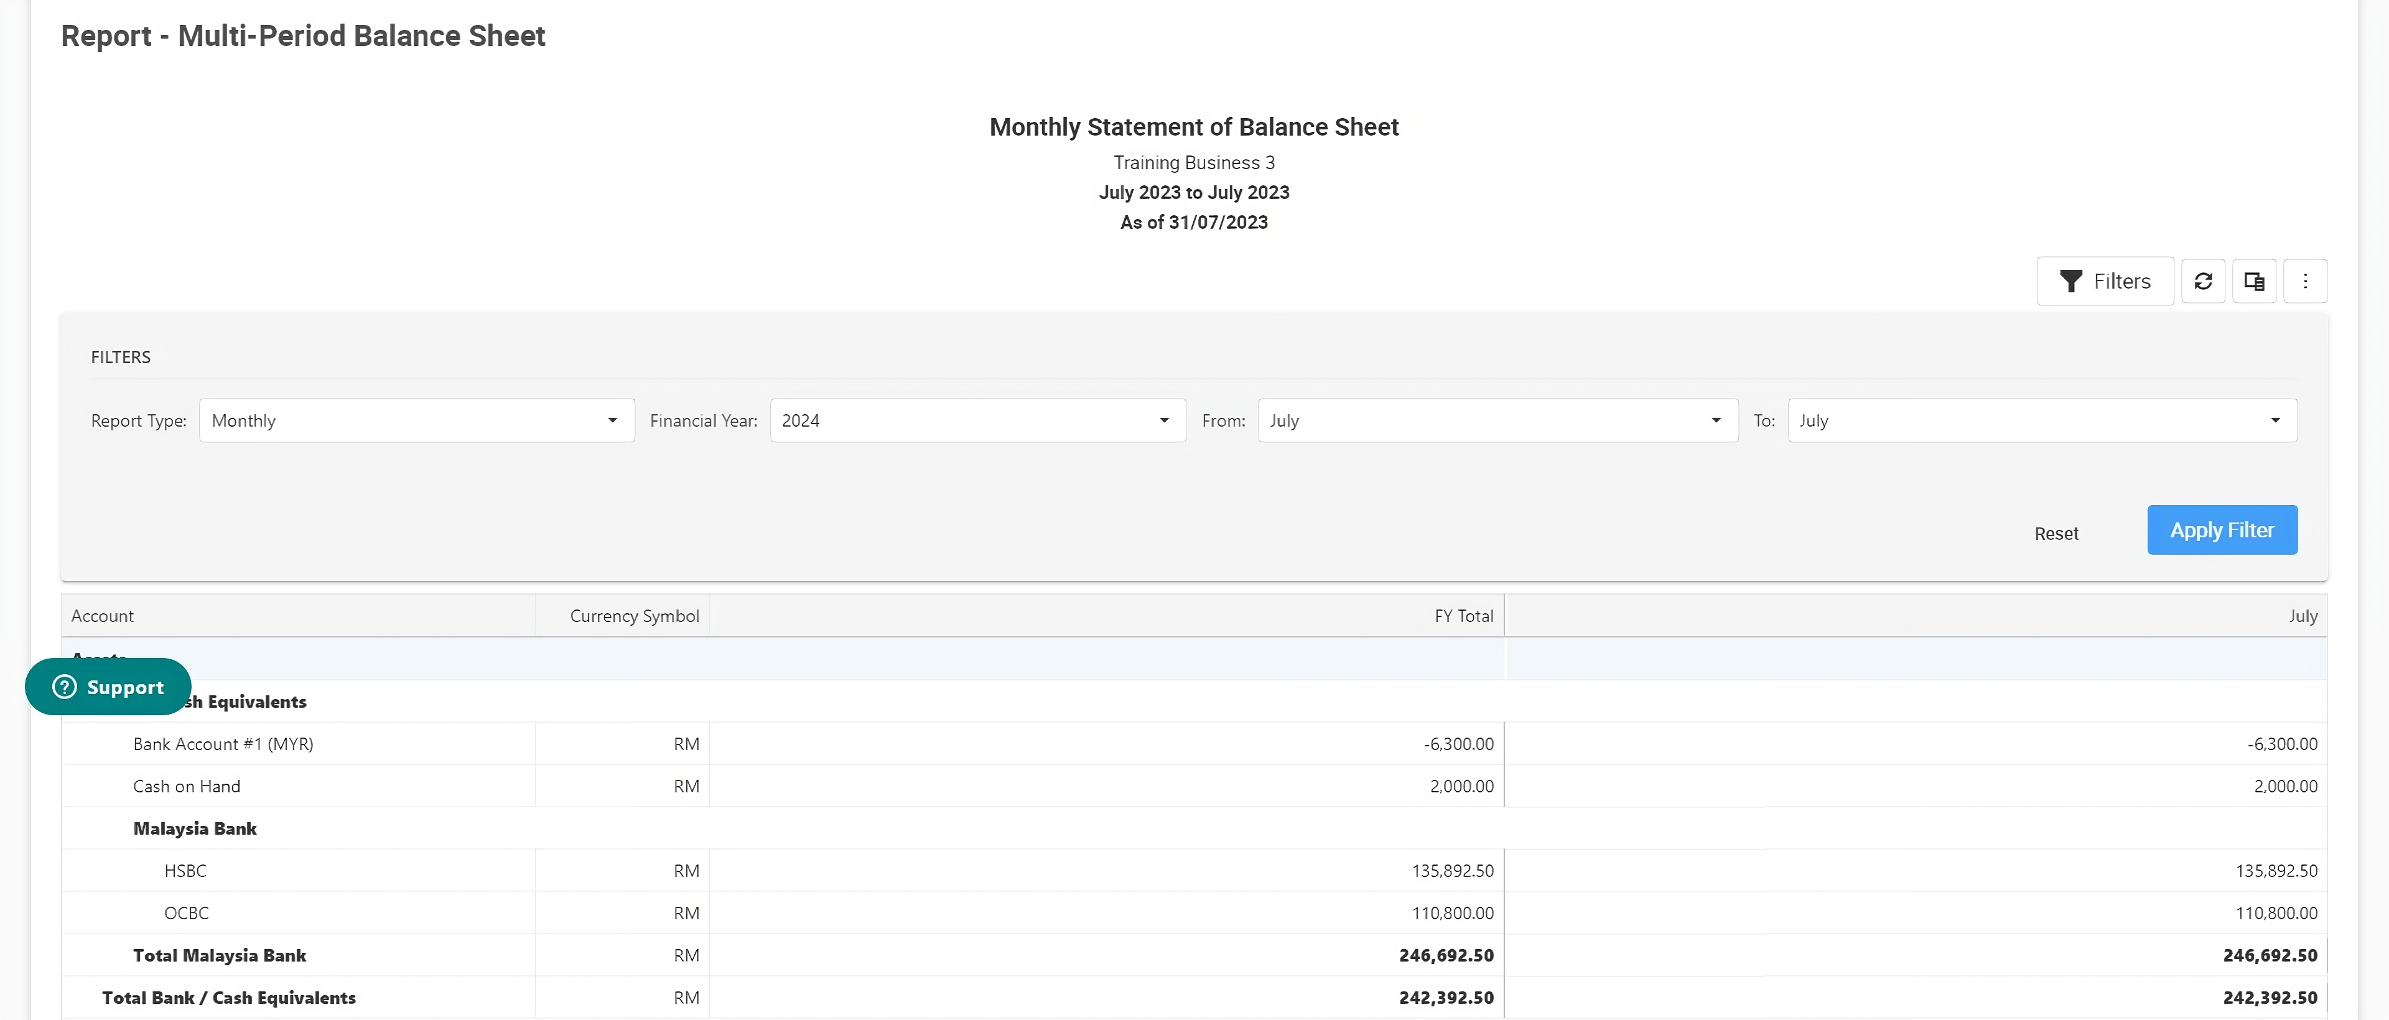Open the To month dropdown
Viewport: 2389px width, 1020px height.
(x=2042, y=421)
